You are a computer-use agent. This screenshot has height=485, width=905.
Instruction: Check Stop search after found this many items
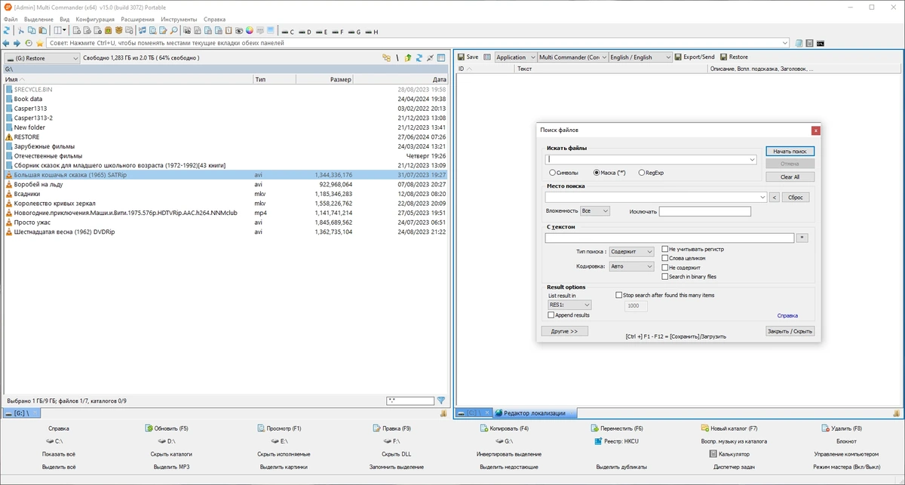coord(619,295)
